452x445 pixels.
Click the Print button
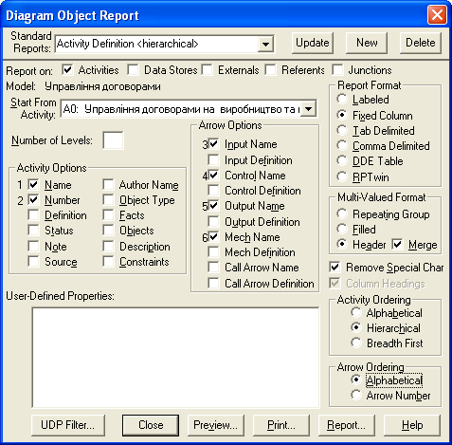point(281,425)
